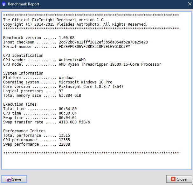Click the Total performance 13515 value
Viewport: 193px width, 185px height.
tap(64, 135)
